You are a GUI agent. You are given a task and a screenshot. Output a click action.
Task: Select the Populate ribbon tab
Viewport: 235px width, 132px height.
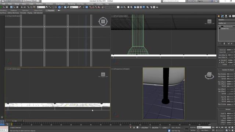coord(51,11)
